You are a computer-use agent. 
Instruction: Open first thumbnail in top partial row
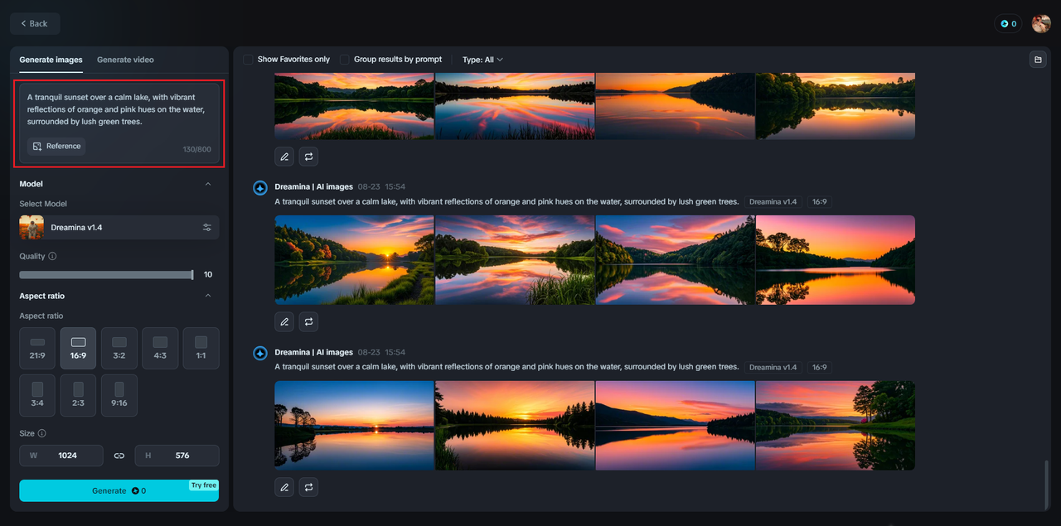coord(354,106)
